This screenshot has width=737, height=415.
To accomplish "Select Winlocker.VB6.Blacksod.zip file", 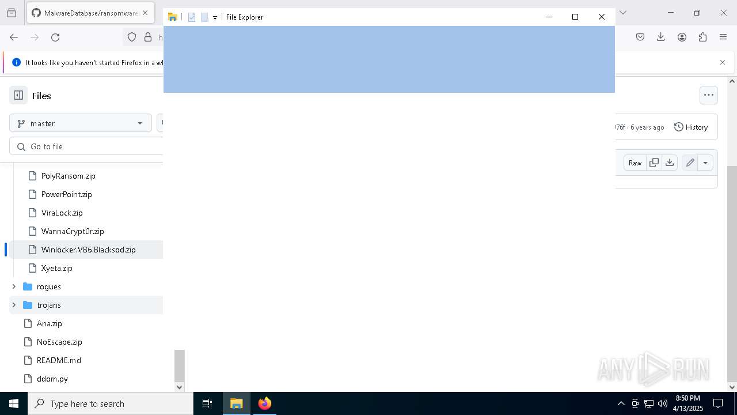I will 88,250.
